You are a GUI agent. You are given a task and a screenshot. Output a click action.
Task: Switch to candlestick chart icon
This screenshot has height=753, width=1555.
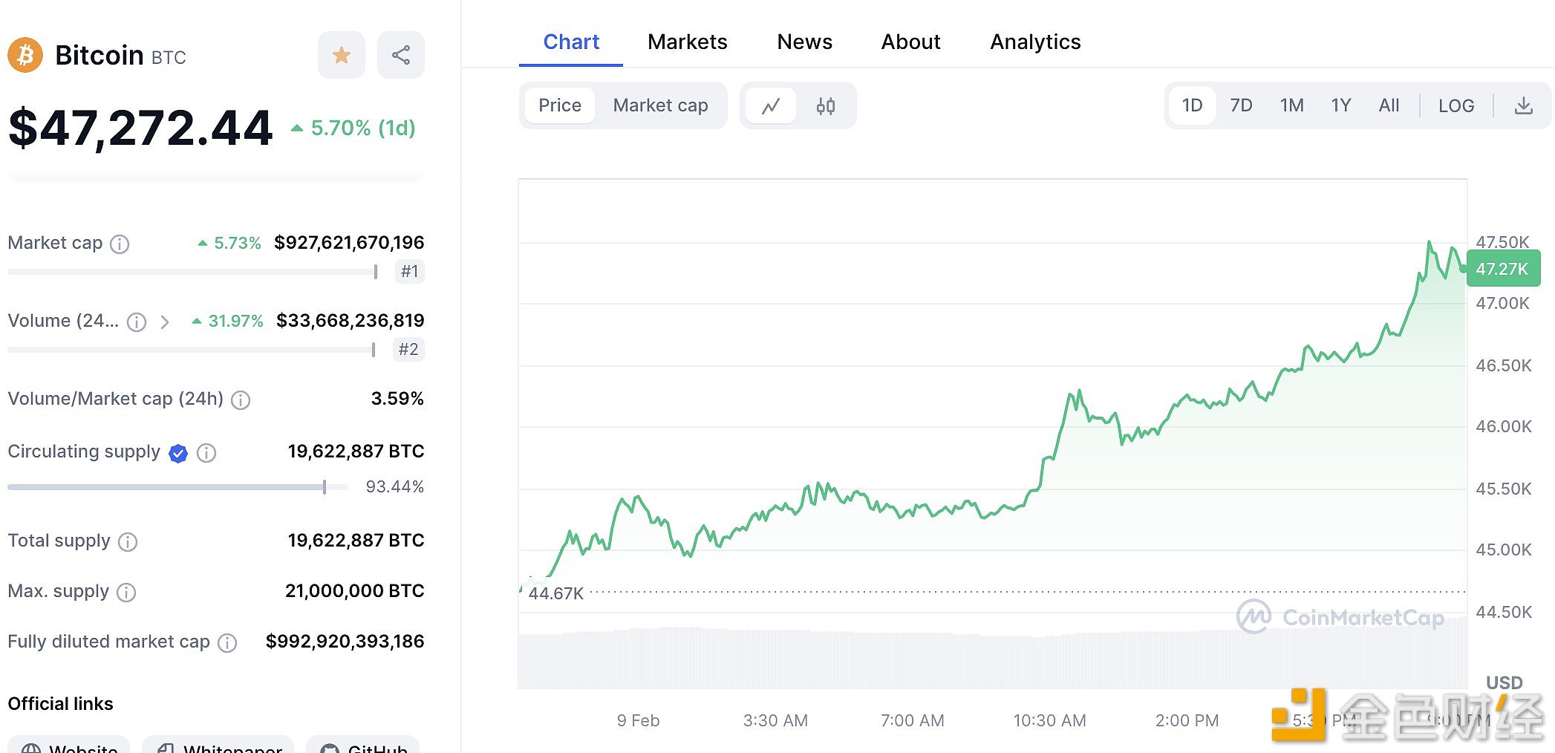pyautogui.click(x=826, y=105)
